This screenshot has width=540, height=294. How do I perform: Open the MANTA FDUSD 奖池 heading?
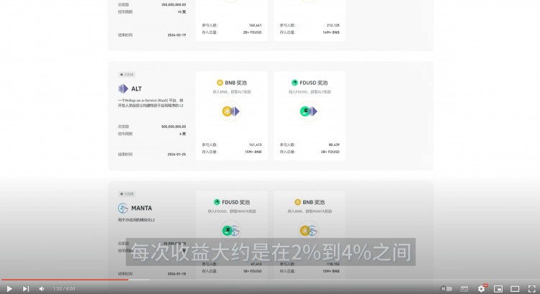point(236,202)
